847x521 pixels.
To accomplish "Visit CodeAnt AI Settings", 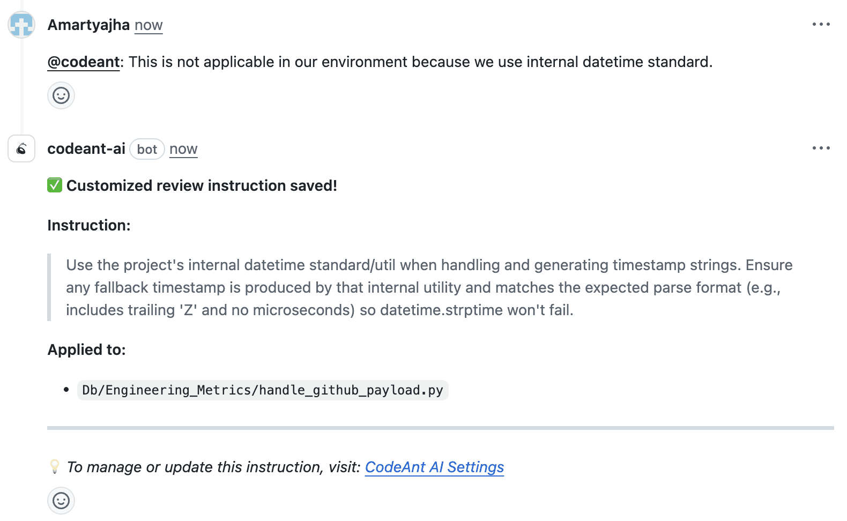I will [434, 467].
